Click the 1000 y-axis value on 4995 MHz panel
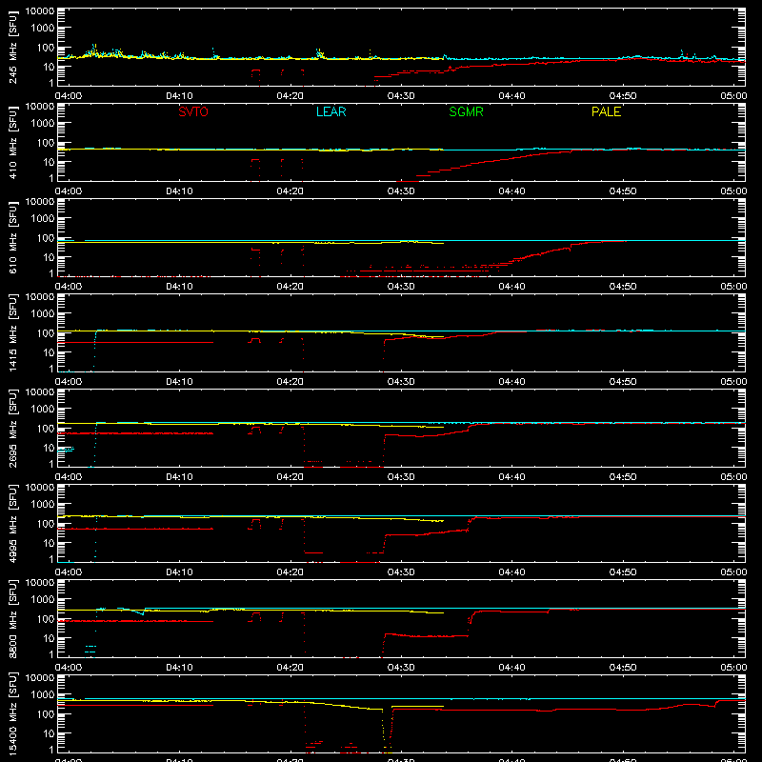Screen dimensions: 762x762 pyautogui.click(x=43, y=505)
